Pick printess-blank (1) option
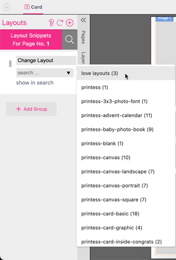This screenshot has height=260, width=176. 126,144
